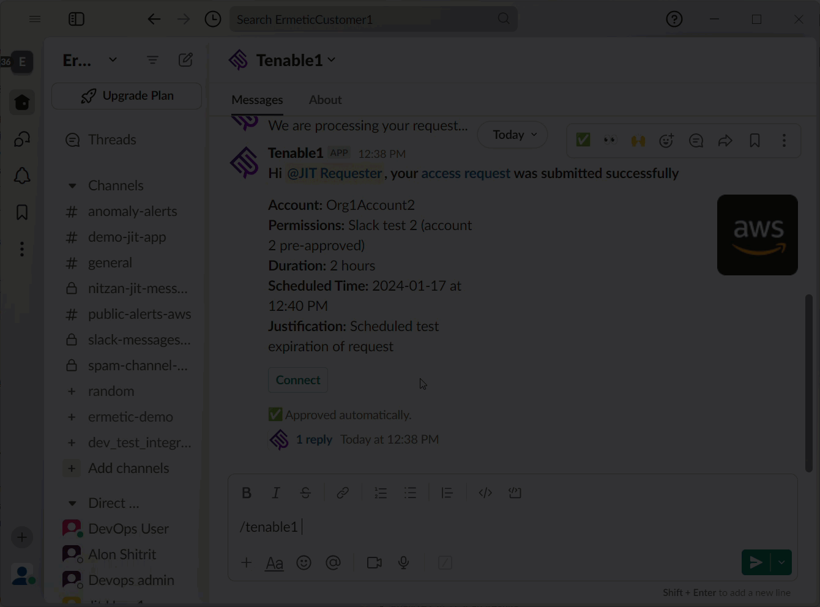
Task: Open the access request link
Action: pos(466,173)
